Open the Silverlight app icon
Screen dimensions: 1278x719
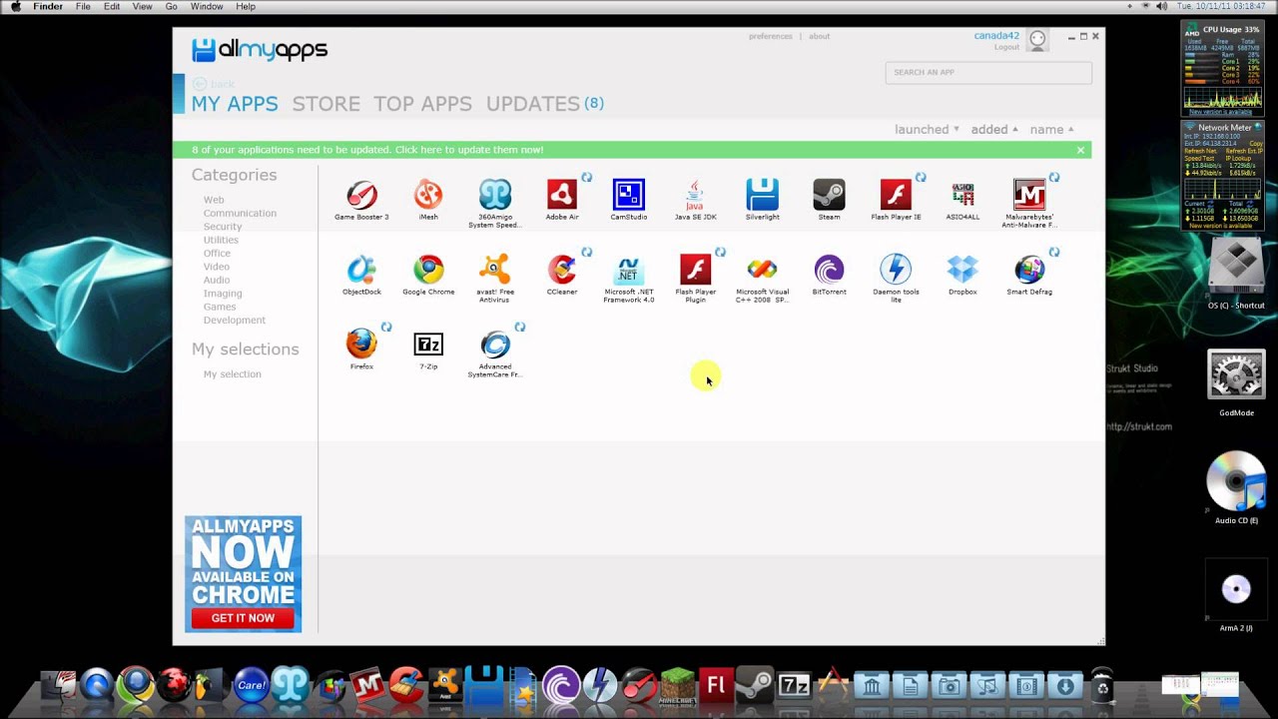point(762,195)
